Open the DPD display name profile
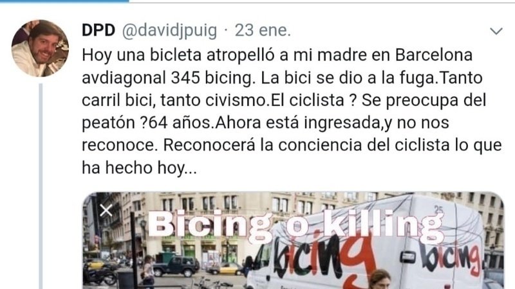 98,30
